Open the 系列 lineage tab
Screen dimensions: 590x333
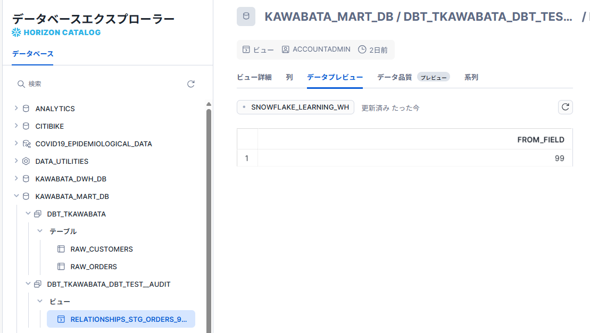tap(471, 77)
